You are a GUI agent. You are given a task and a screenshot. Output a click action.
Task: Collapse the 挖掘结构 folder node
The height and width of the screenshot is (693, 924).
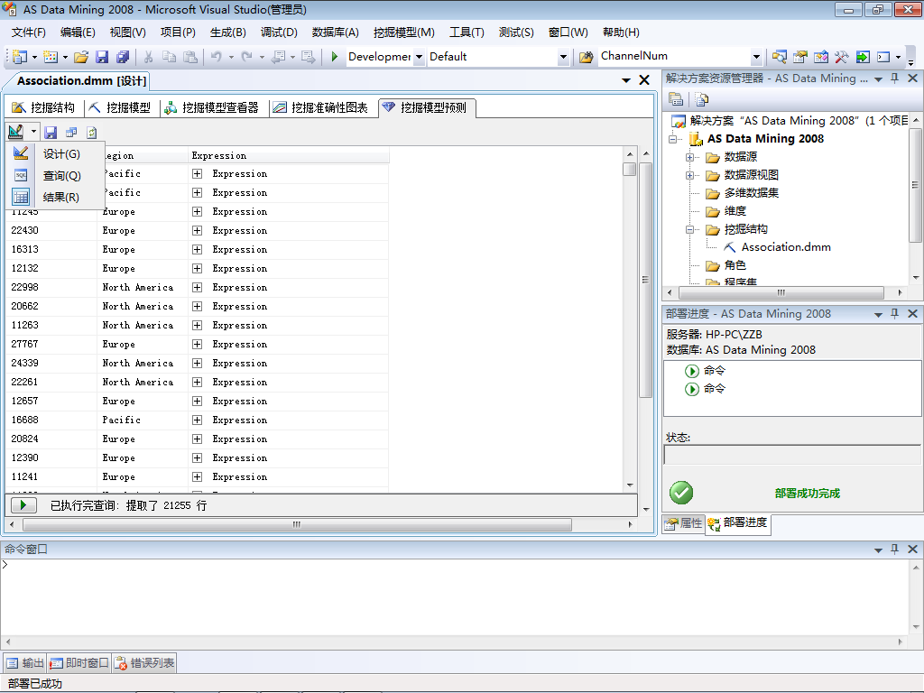[689, 230]
